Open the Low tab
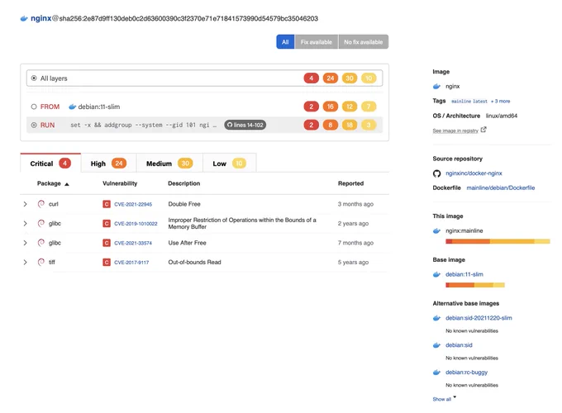This screenshot has height=413, width=562. 230,164
